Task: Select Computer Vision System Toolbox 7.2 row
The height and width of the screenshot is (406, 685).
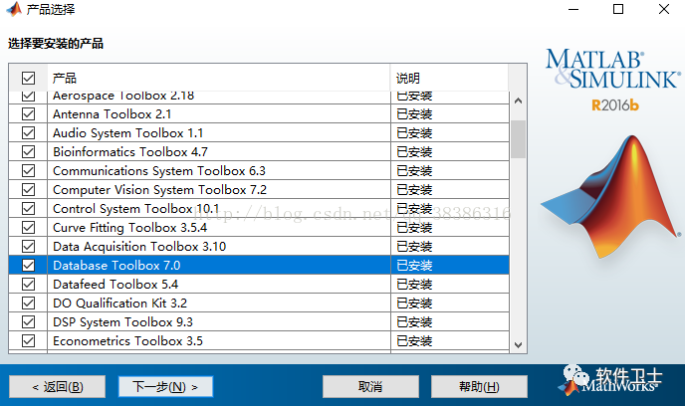Action: tap(259, 189)
